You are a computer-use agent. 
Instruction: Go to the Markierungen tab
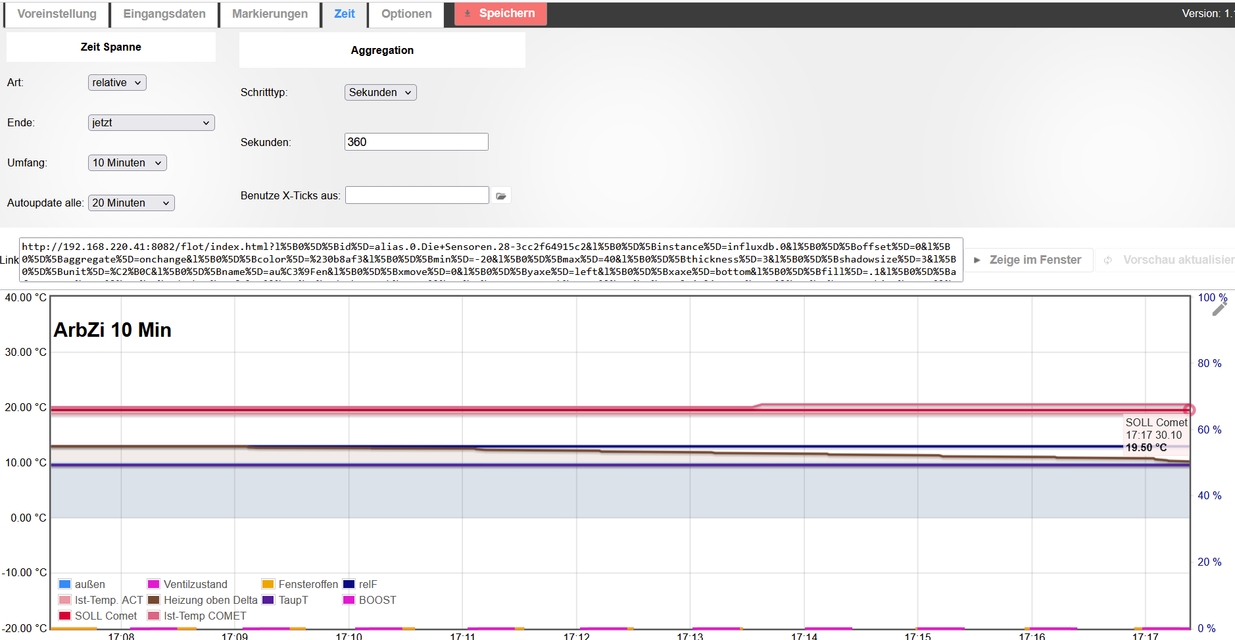point(270,14)
